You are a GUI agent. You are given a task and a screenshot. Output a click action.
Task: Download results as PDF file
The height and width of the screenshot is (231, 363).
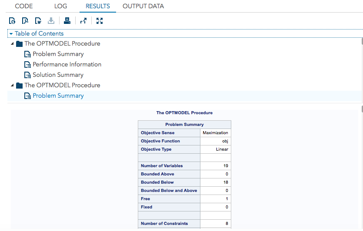click(25, 20)
